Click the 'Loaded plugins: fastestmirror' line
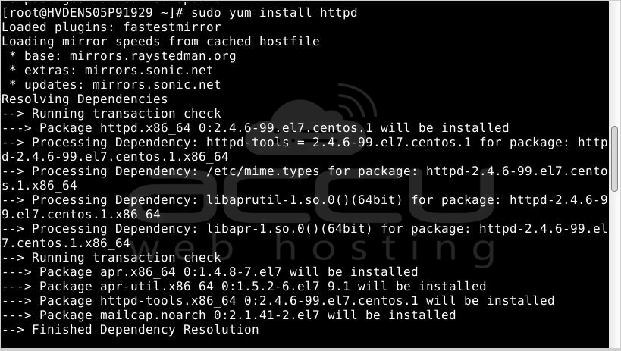This screenshot has height=351, width=621. (111, 27)
